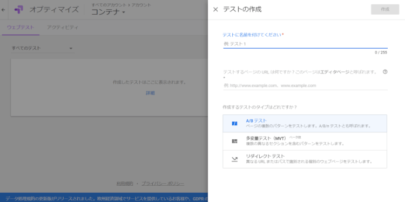
Task: Click the editor page URL input field
Action: 305,85
